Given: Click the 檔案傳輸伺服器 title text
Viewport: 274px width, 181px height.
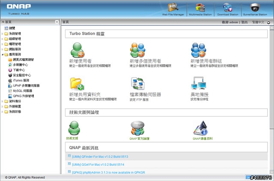Looking at the screenshot, I should click(x=146, y=94).
